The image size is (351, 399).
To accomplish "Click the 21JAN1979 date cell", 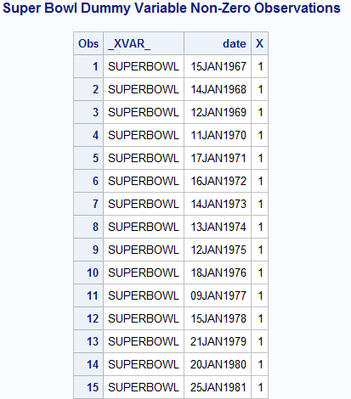I will pyautogui.click(x=218, y=341).
